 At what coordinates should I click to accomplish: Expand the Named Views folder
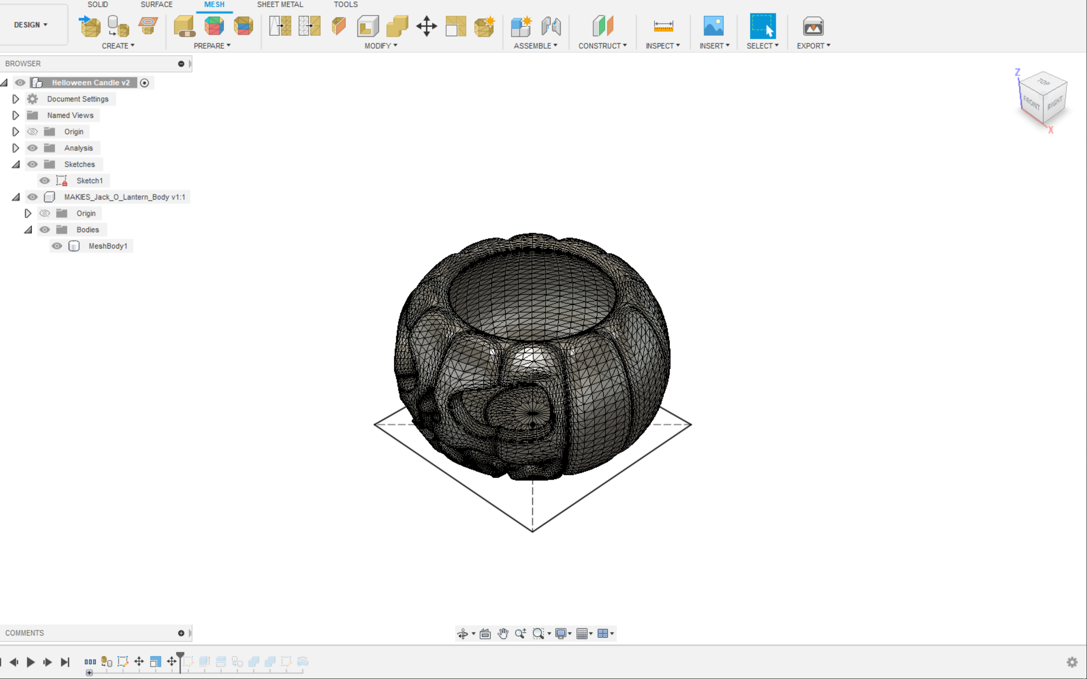click(15, 115)
